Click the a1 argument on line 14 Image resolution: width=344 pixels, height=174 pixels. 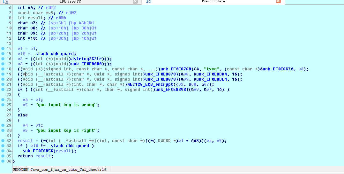[33, 49]
